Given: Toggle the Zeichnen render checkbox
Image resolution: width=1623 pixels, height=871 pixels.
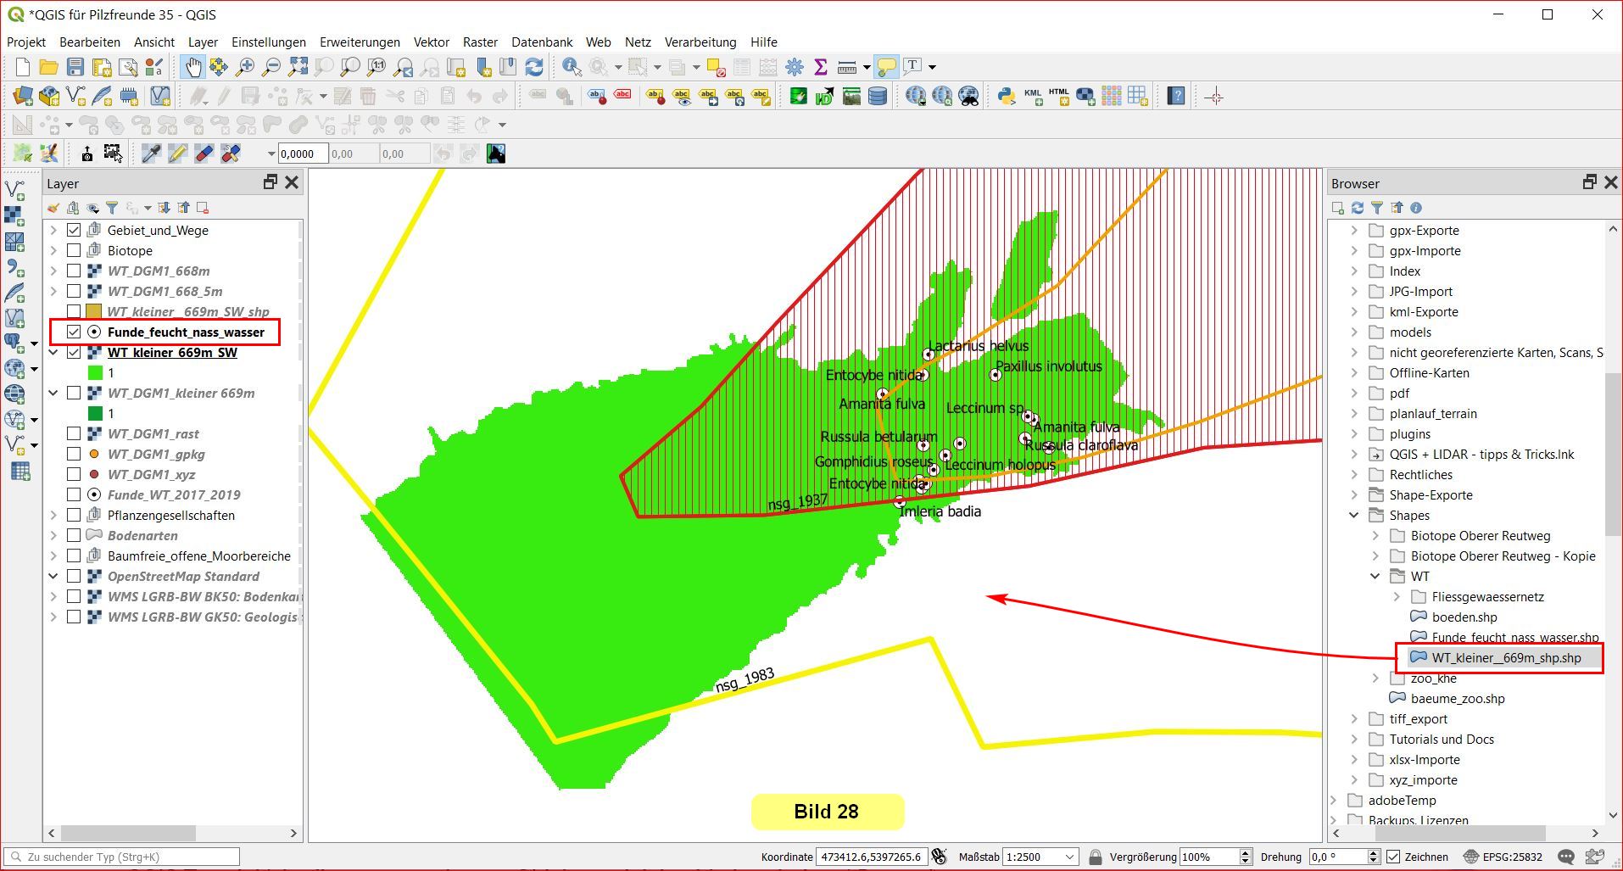Looking at the screenshot, I should (x=1393, y=857).
